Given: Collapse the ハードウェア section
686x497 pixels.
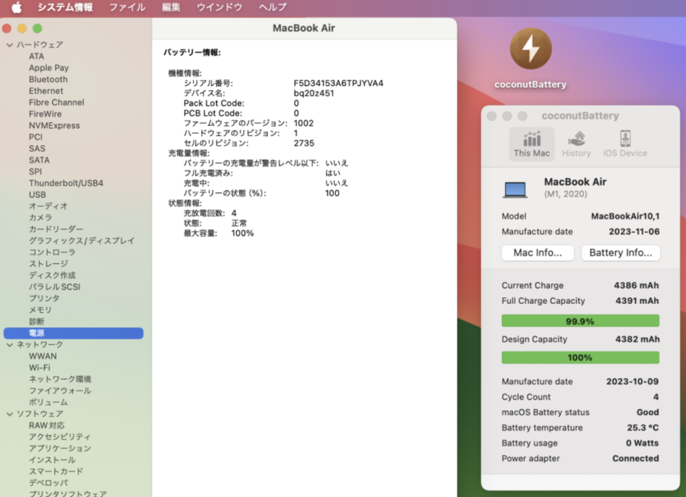Looking at the screenshot, I should pos(10,45).
